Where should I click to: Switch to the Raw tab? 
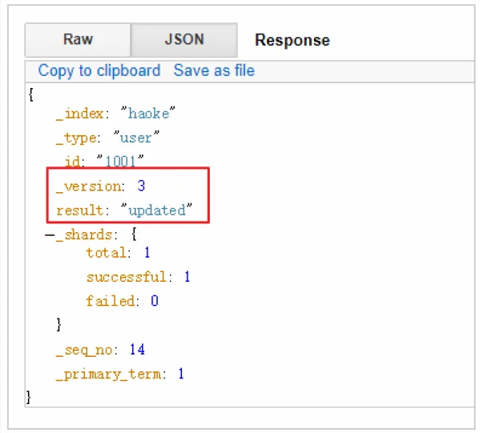click(x=78, y=40)
